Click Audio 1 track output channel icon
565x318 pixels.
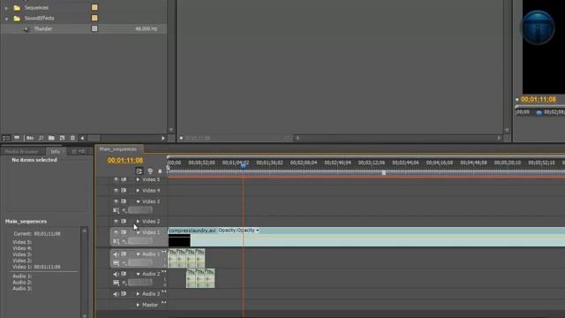pyautogui.click(x=164, y=252)
